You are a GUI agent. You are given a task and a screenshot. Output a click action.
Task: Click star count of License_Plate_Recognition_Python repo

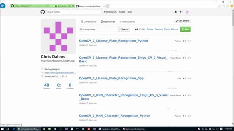(x=184, y=41)
